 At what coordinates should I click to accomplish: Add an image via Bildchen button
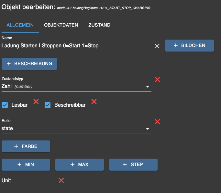point(190,46)
